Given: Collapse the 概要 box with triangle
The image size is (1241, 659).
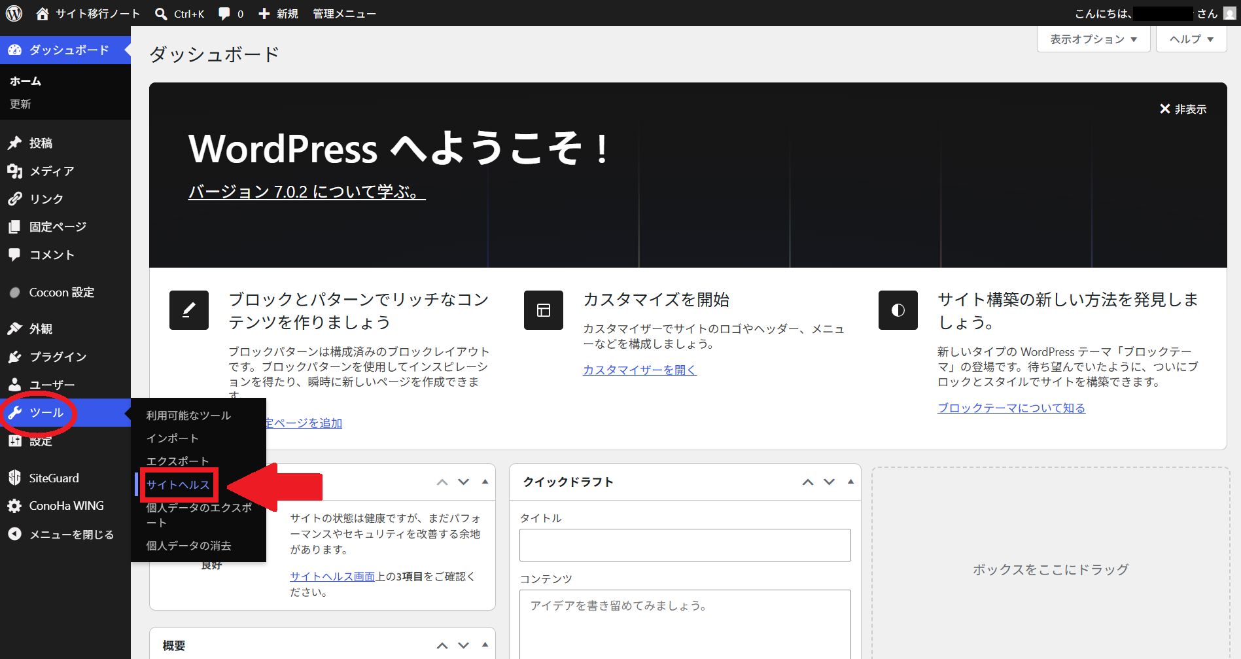Looking at the screenshot, I should [x=485, y=645].
